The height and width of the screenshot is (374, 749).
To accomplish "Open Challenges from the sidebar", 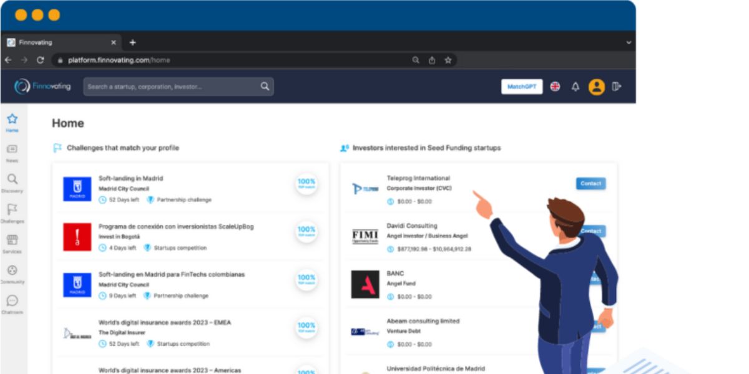I will [x=12, y=213].
